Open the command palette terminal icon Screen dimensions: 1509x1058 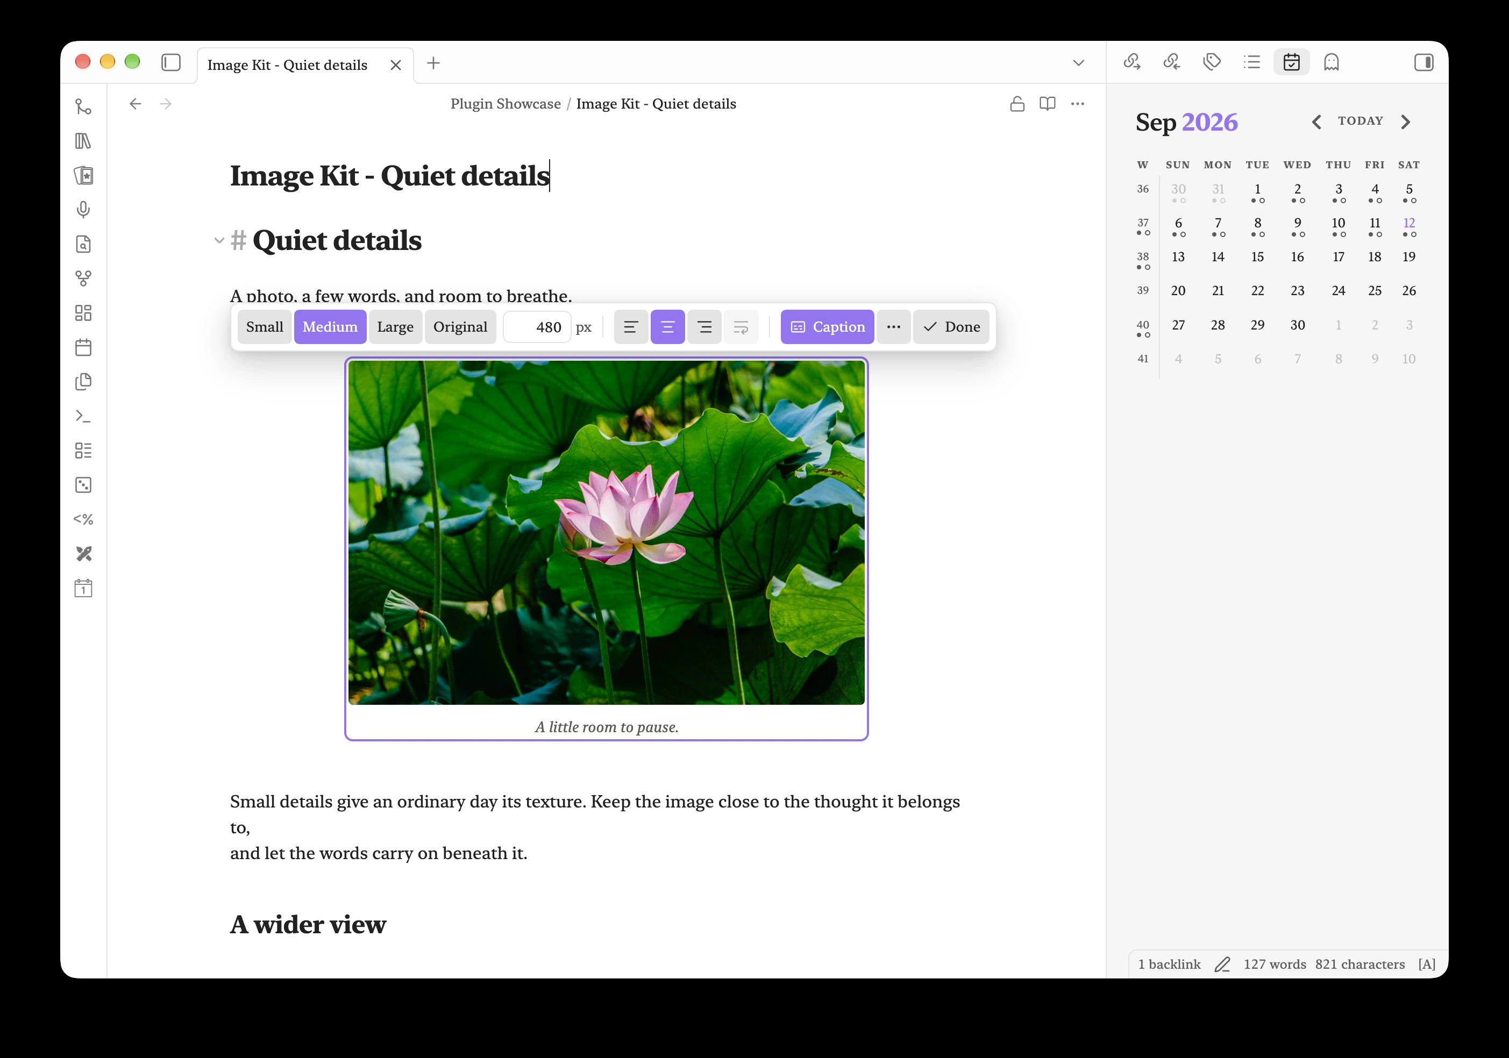83,416
